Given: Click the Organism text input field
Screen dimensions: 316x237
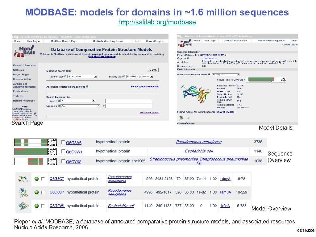Looking at the screenshot, I should pyautogui.click(x=129, y=106).
